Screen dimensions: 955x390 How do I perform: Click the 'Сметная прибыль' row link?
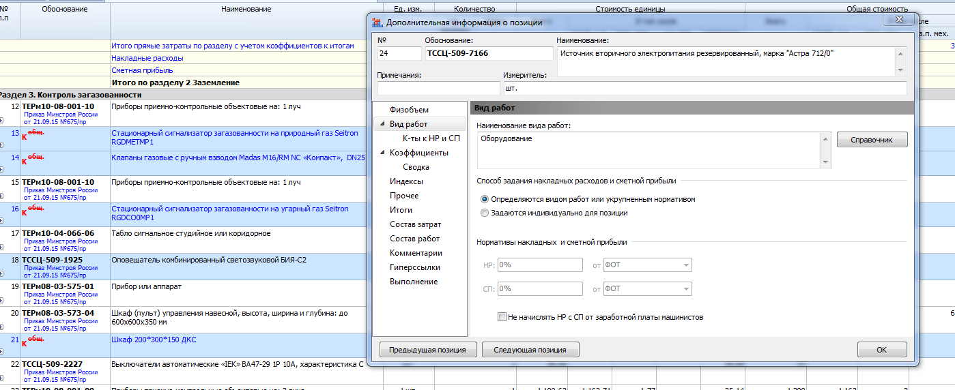click(x=142, y=70)
